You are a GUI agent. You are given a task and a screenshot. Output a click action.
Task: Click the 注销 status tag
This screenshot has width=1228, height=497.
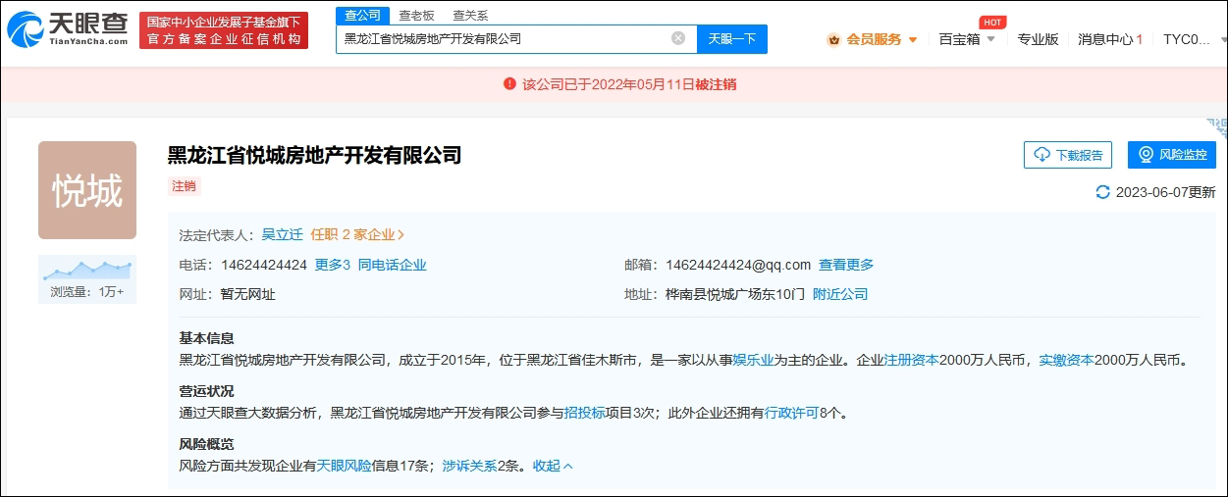coord(184,185)
